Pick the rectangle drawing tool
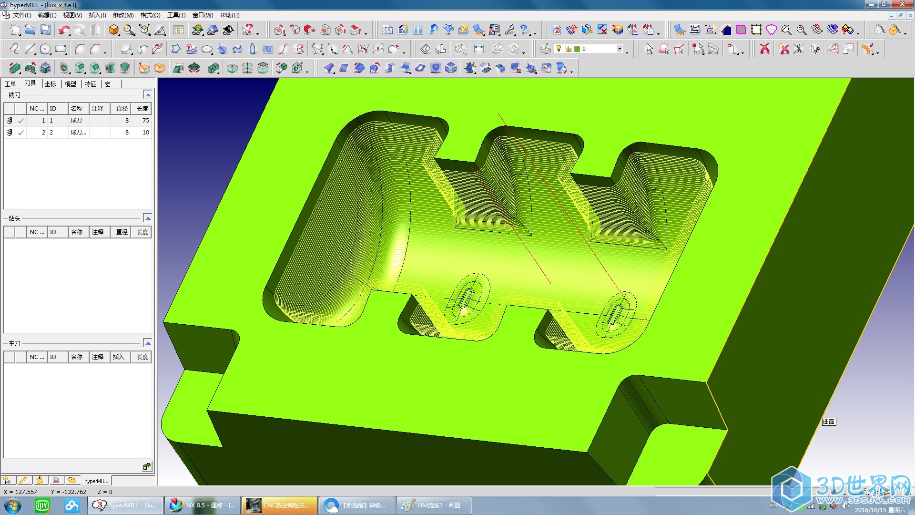This screenshot has width=915, height=515. point(61,49)
